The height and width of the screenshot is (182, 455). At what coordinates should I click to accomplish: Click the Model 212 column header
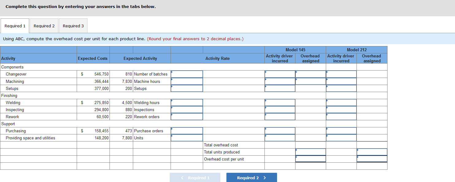coord(357,50)
